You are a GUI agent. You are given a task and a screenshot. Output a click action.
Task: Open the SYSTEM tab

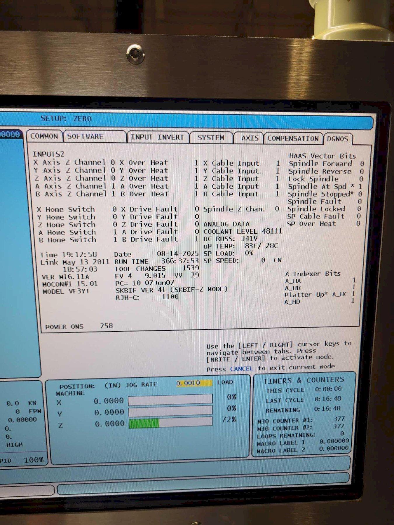pos(211,138)
